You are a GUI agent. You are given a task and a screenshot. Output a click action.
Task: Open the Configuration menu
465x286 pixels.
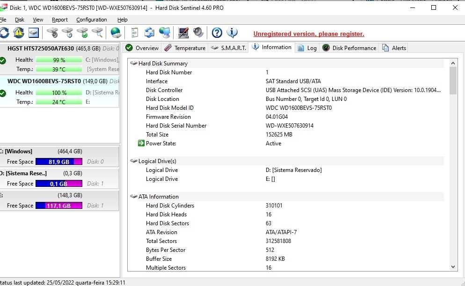point(92,20)
